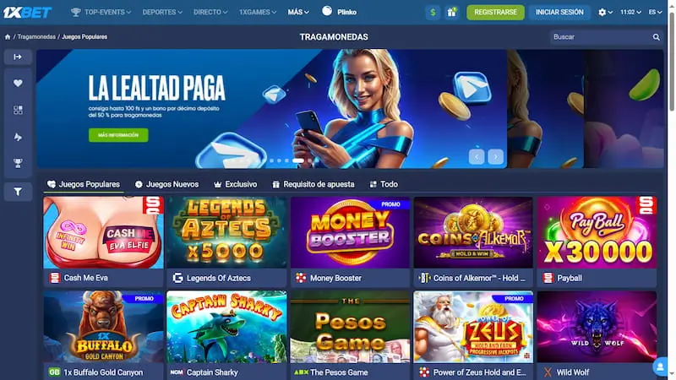676x380 pixels.
Task: Expand the ES language dropdown
Action: tap(656, 13)
